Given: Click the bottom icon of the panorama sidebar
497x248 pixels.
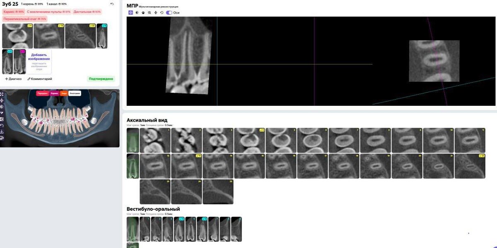Looking at the screenshot, I should (2, 138).
